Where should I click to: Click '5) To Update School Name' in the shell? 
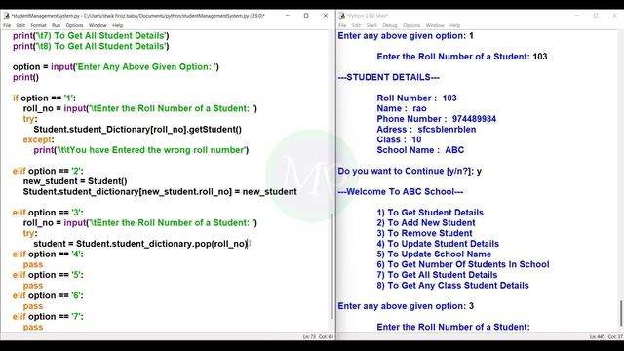434,253
